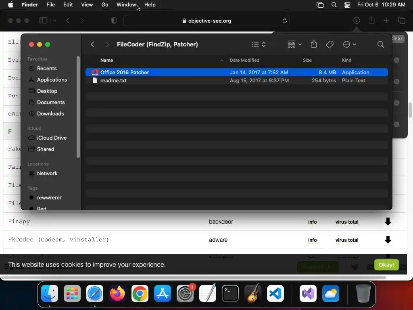The width and height of the screenshot is (413, 310).
Task: Select the rewwrerer tag in sidebar
Action: [49, 198]
